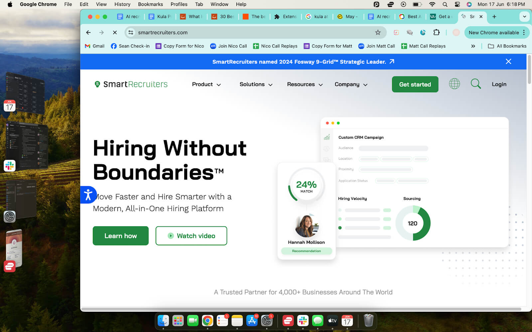This screenshot has width=532, height=332.
Task: Click the Get started button
Action: pos(415,84)
